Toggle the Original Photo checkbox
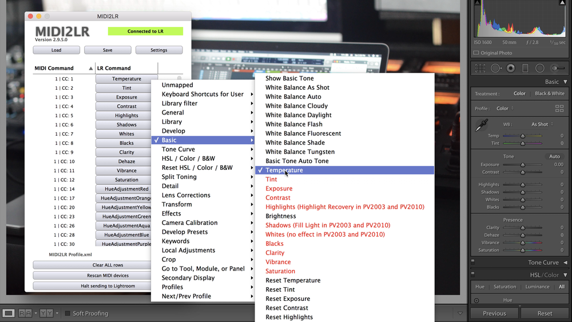 (476, 53)
